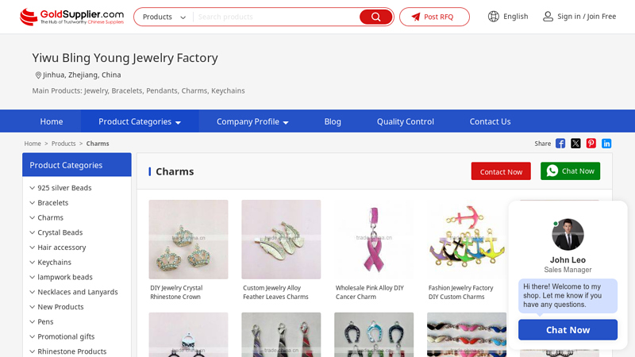Click John Leo's avatar photo

(568, 234)
